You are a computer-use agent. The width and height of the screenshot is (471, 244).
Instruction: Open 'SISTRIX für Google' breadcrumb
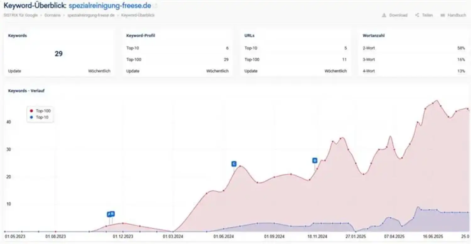(x=20, y=15)
